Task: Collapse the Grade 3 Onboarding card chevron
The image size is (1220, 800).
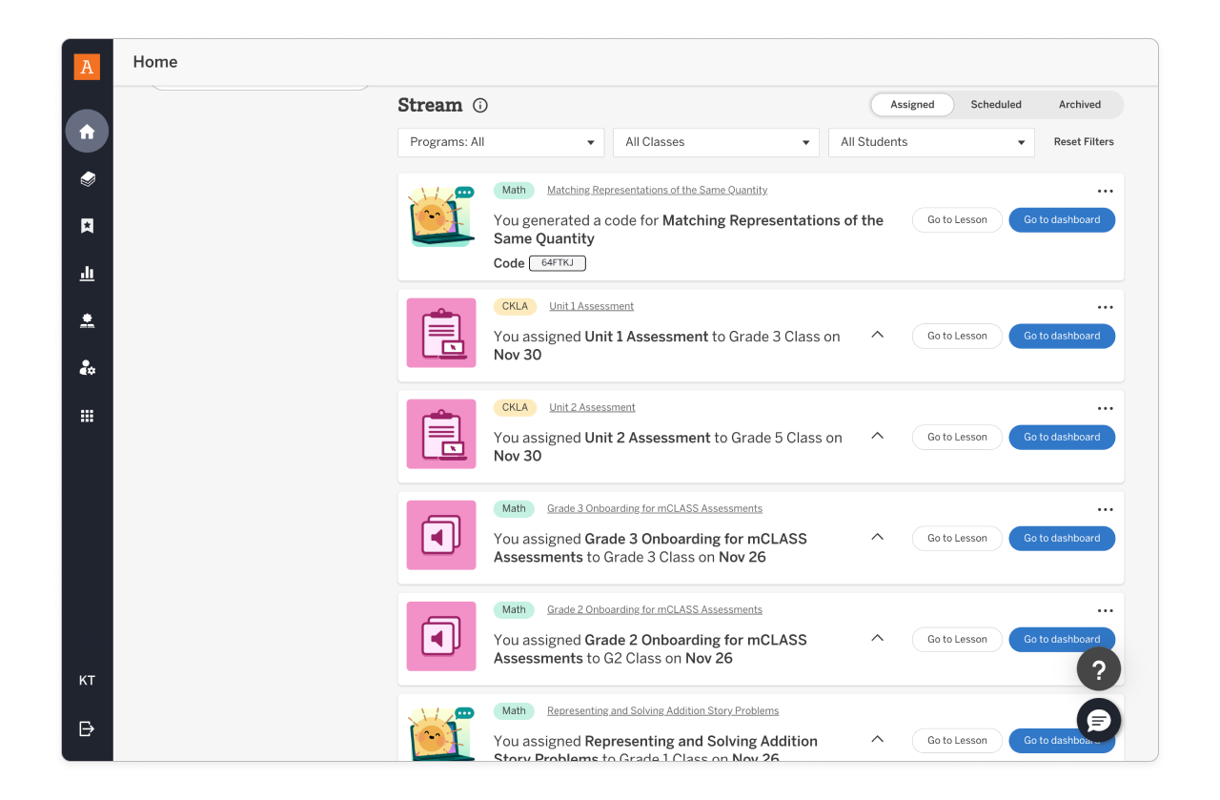Action: pyautogui.click(x=878, y=537)
